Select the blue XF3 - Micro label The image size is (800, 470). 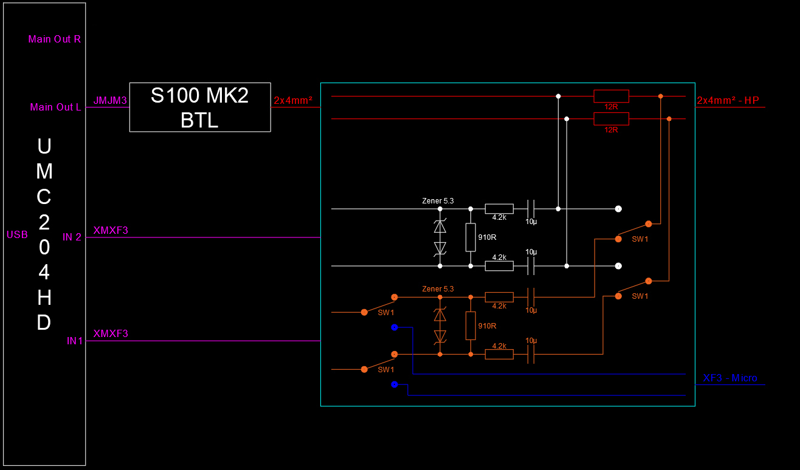point(730,378)
